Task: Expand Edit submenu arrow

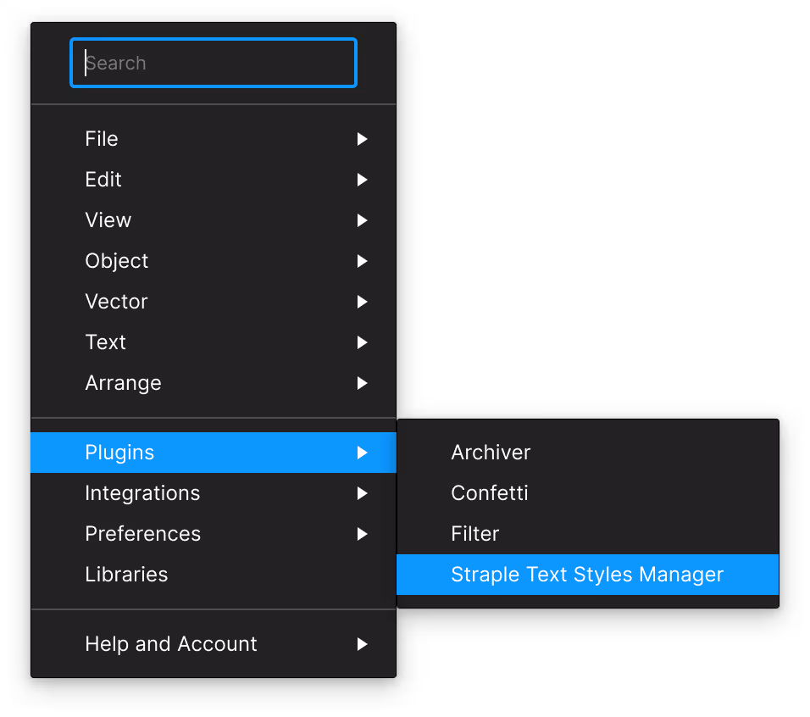Action: click(x=362, y=180)
